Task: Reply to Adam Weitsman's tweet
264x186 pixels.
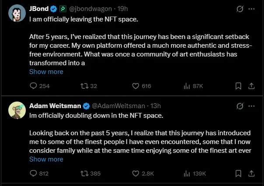Action: (34, 173)
